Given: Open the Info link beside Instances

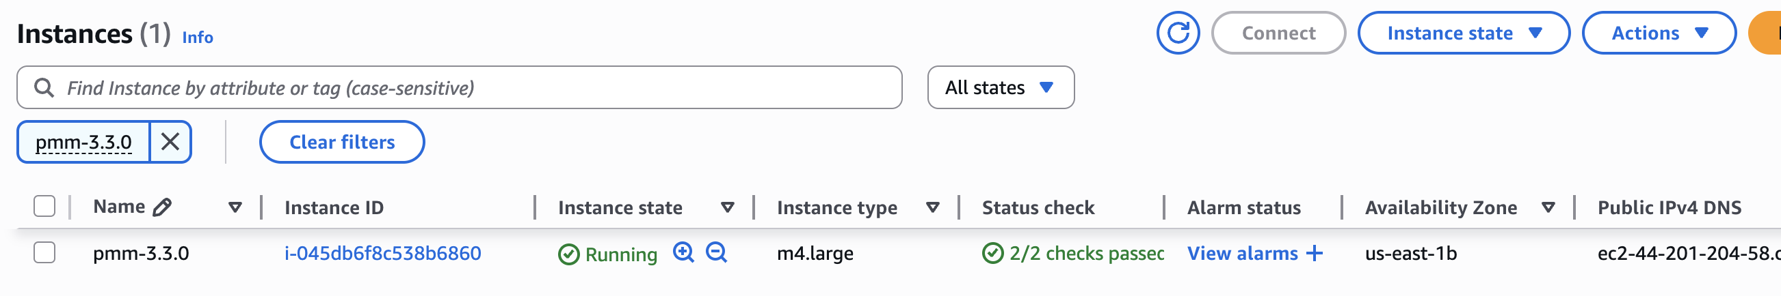Looking at the screenshot, I should pyautogui.click(x=197, y=38).
